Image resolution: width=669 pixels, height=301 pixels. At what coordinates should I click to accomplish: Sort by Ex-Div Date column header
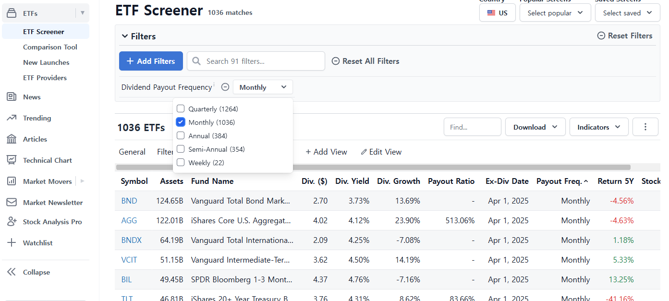tap(507, 181)
